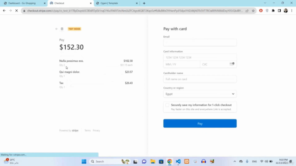The width and height of the screenshot is (296, 166).
Task: Click the $152.30 total amount
Action: click(x=71, y=47)
